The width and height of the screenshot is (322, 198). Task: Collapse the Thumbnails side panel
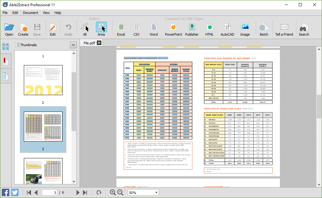point(73,45)
